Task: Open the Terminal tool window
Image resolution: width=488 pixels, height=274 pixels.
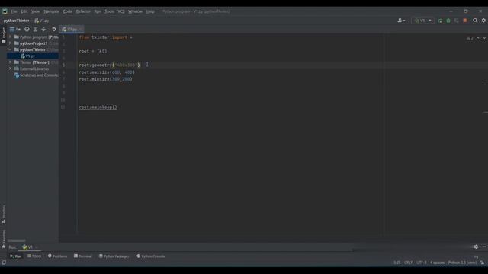Action: click(x=83, y=256)
